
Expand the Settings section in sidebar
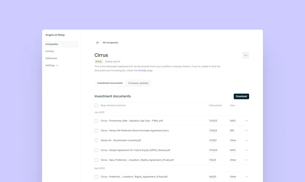(52, 65)
